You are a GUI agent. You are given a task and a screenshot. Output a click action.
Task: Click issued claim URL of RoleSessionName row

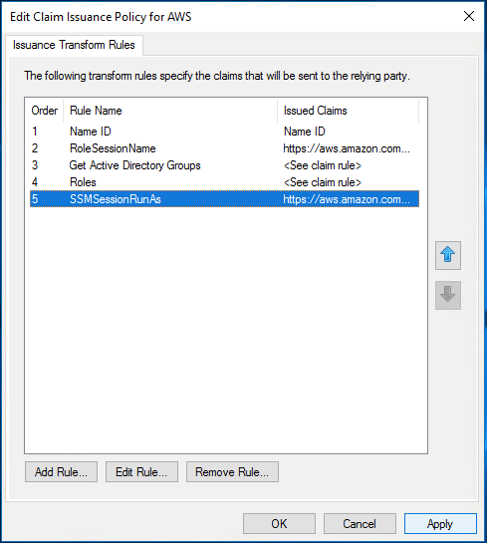347,148
